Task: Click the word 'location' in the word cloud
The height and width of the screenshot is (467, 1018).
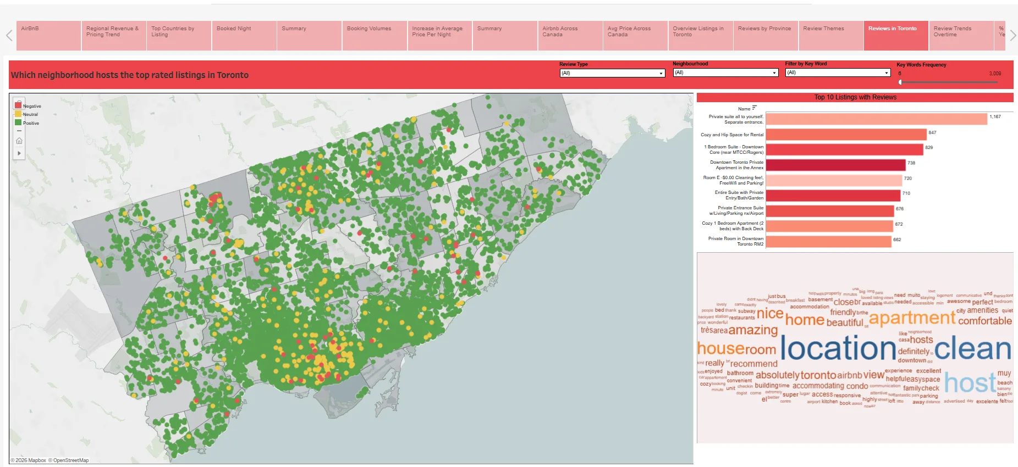Action: 838,348
